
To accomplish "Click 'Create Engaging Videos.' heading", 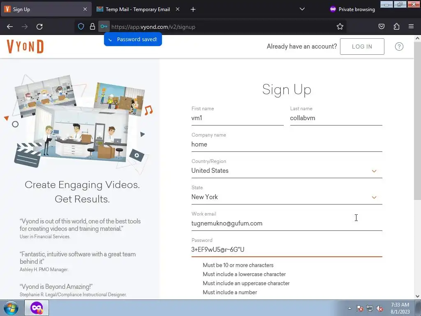I will pos(82,185).
